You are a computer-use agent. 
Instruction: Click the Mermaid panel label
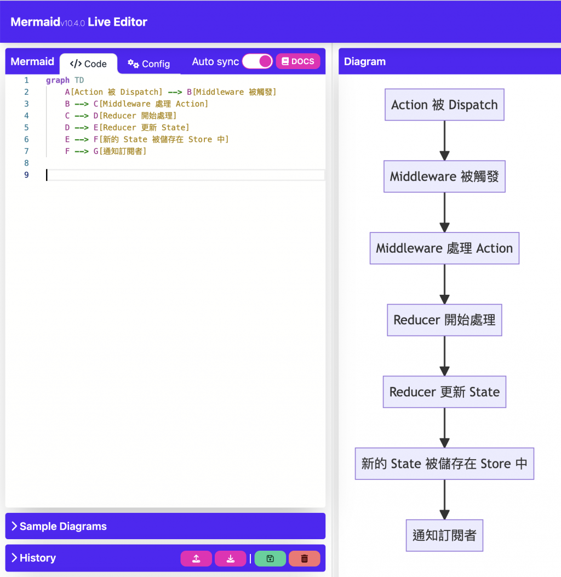click(32, 61)
